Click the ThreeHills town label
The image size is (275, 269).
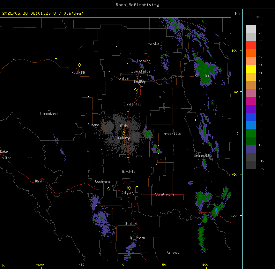[x=172, y=134]
